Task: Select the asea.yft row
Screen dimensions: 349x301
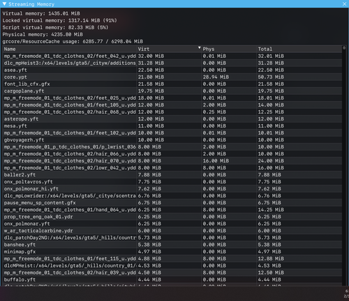Action: (x=172, y=70)
